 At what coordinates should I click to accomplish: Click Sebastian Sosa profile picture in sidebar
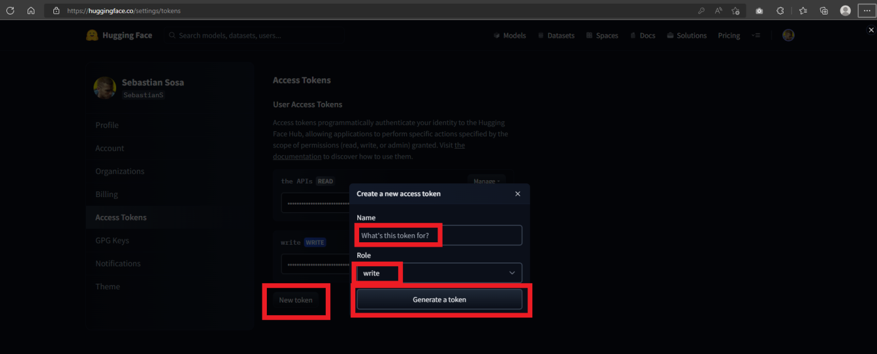105,88
